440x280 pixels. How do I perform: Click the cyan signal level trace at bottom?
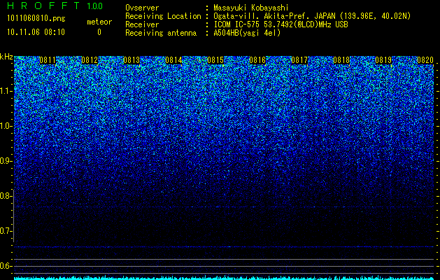(x=225, y=278)
